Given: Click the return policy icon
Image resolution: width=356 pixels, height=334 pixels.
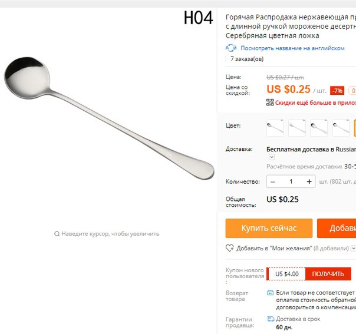Looking at the screenshot, I should (x=270, y=293).
